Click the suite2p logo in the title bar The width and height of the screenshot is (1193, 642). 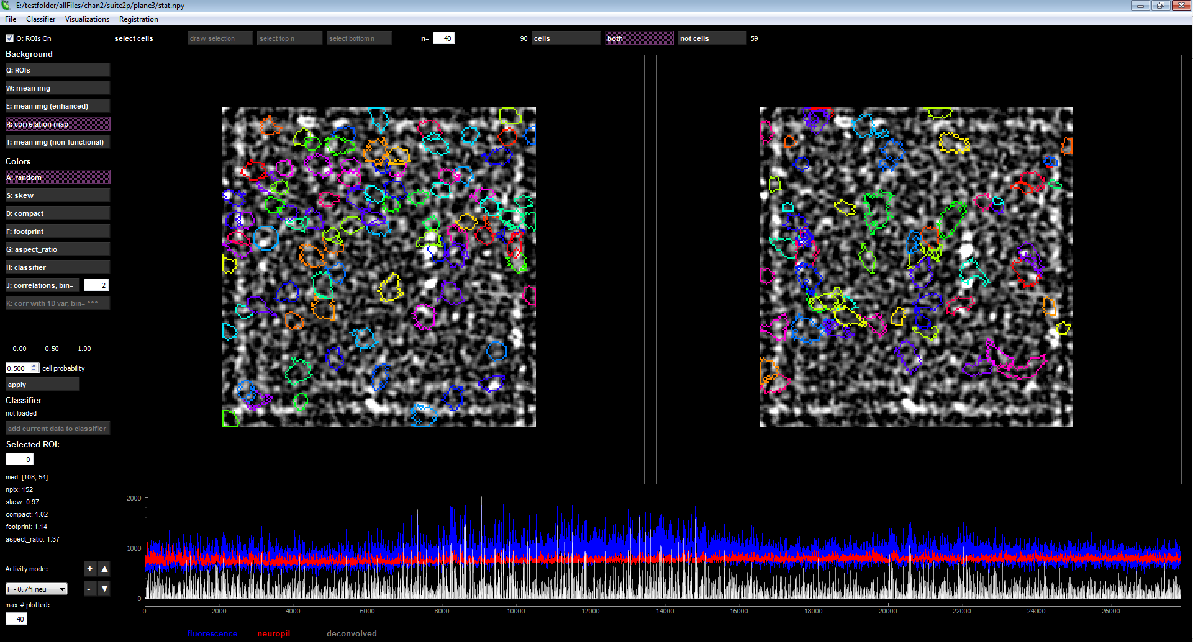coord(6,5)
